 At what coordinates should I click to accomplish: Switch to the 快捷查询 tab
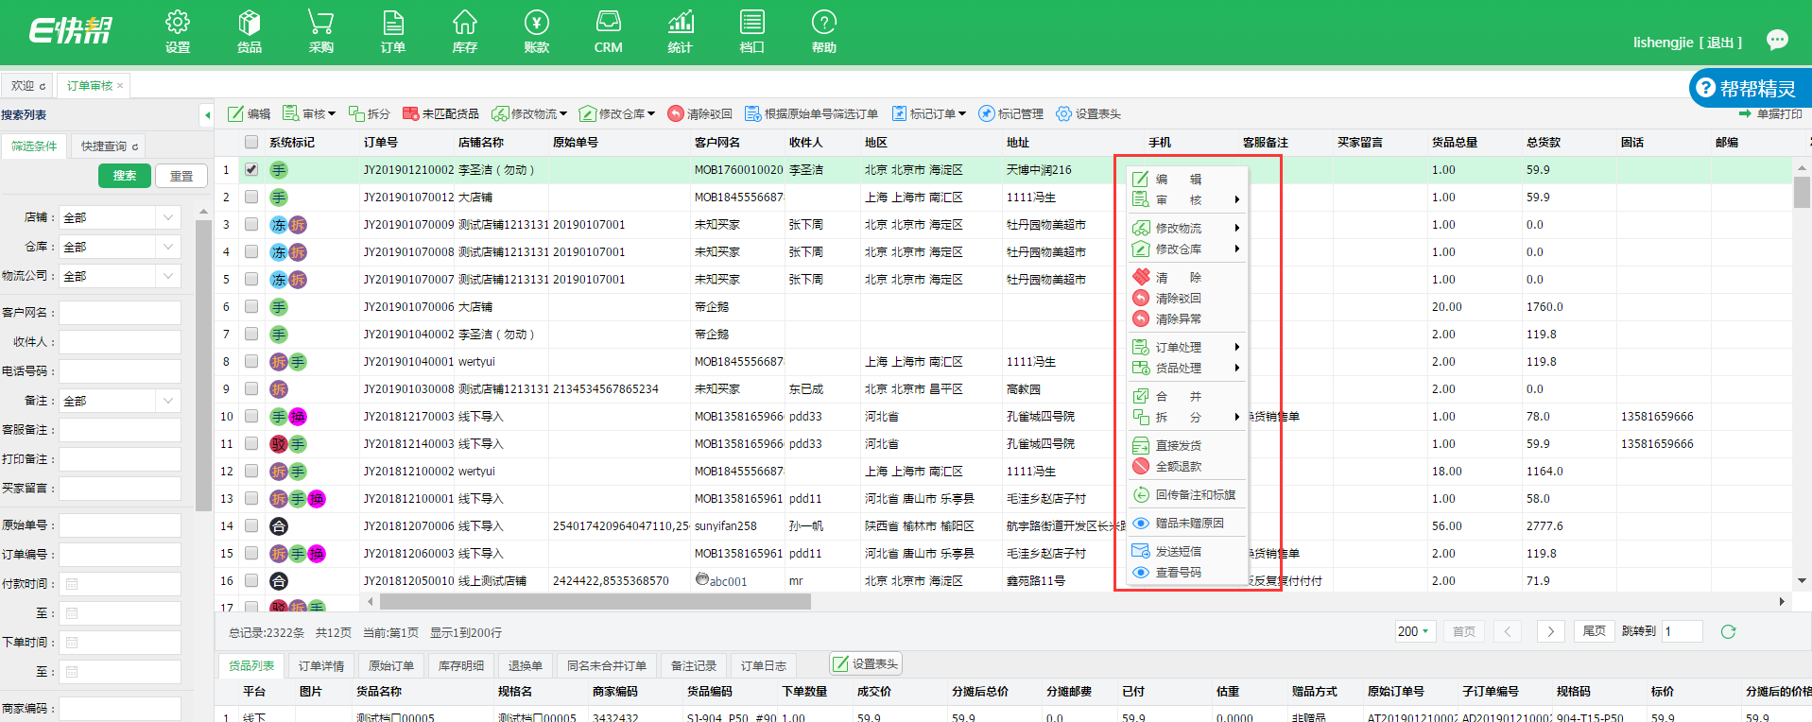pyautogui.click(x=109, y=146)
